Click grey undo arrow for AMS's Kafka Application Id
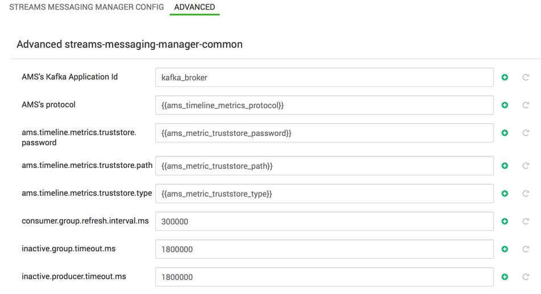This screenshot has width=541, height=294. coord(526,77)
